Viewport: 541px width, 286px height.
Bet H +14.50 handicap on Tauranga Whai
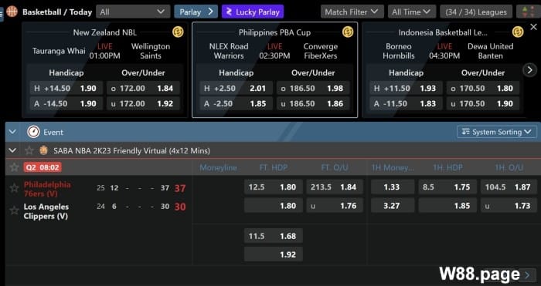(x=66, y=88)
